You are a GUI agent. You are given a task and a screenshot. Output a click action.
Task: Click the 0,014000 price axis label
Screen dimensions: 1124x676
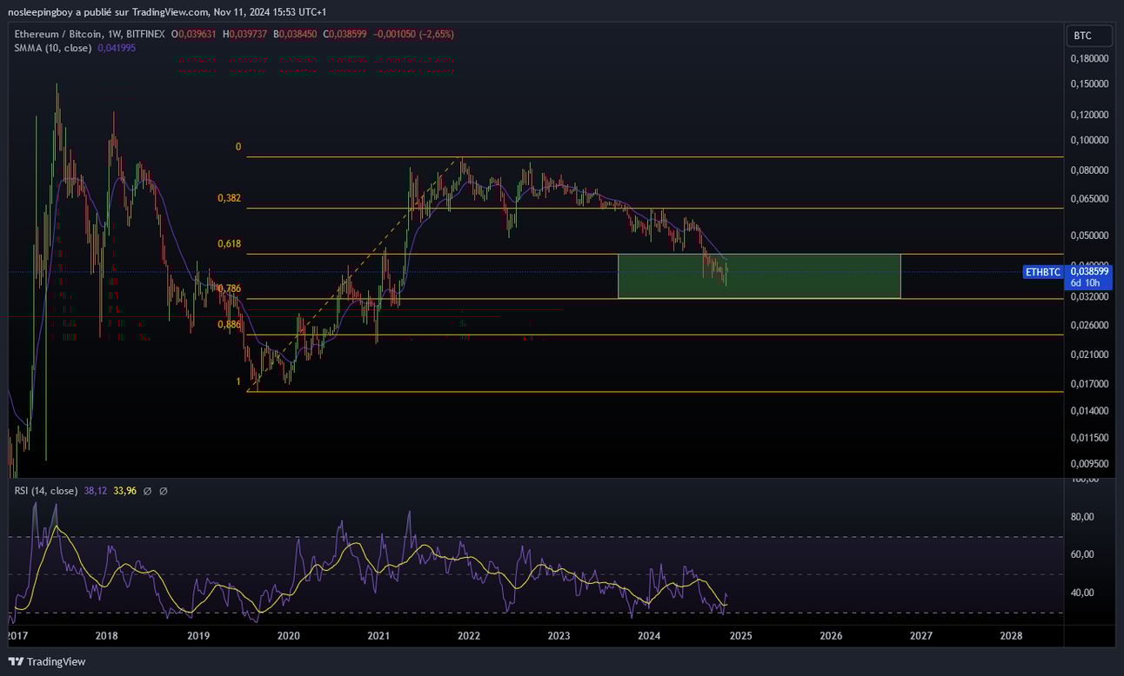click(x=1089, y=410)
